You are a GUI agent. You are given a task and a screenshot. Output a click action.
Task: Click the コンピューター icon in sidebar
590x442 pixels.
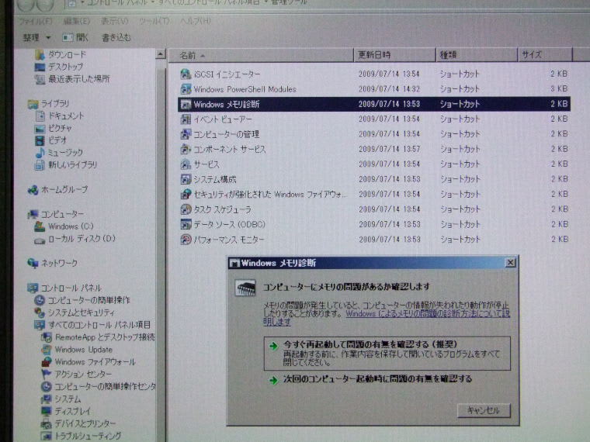click(33, 215)
